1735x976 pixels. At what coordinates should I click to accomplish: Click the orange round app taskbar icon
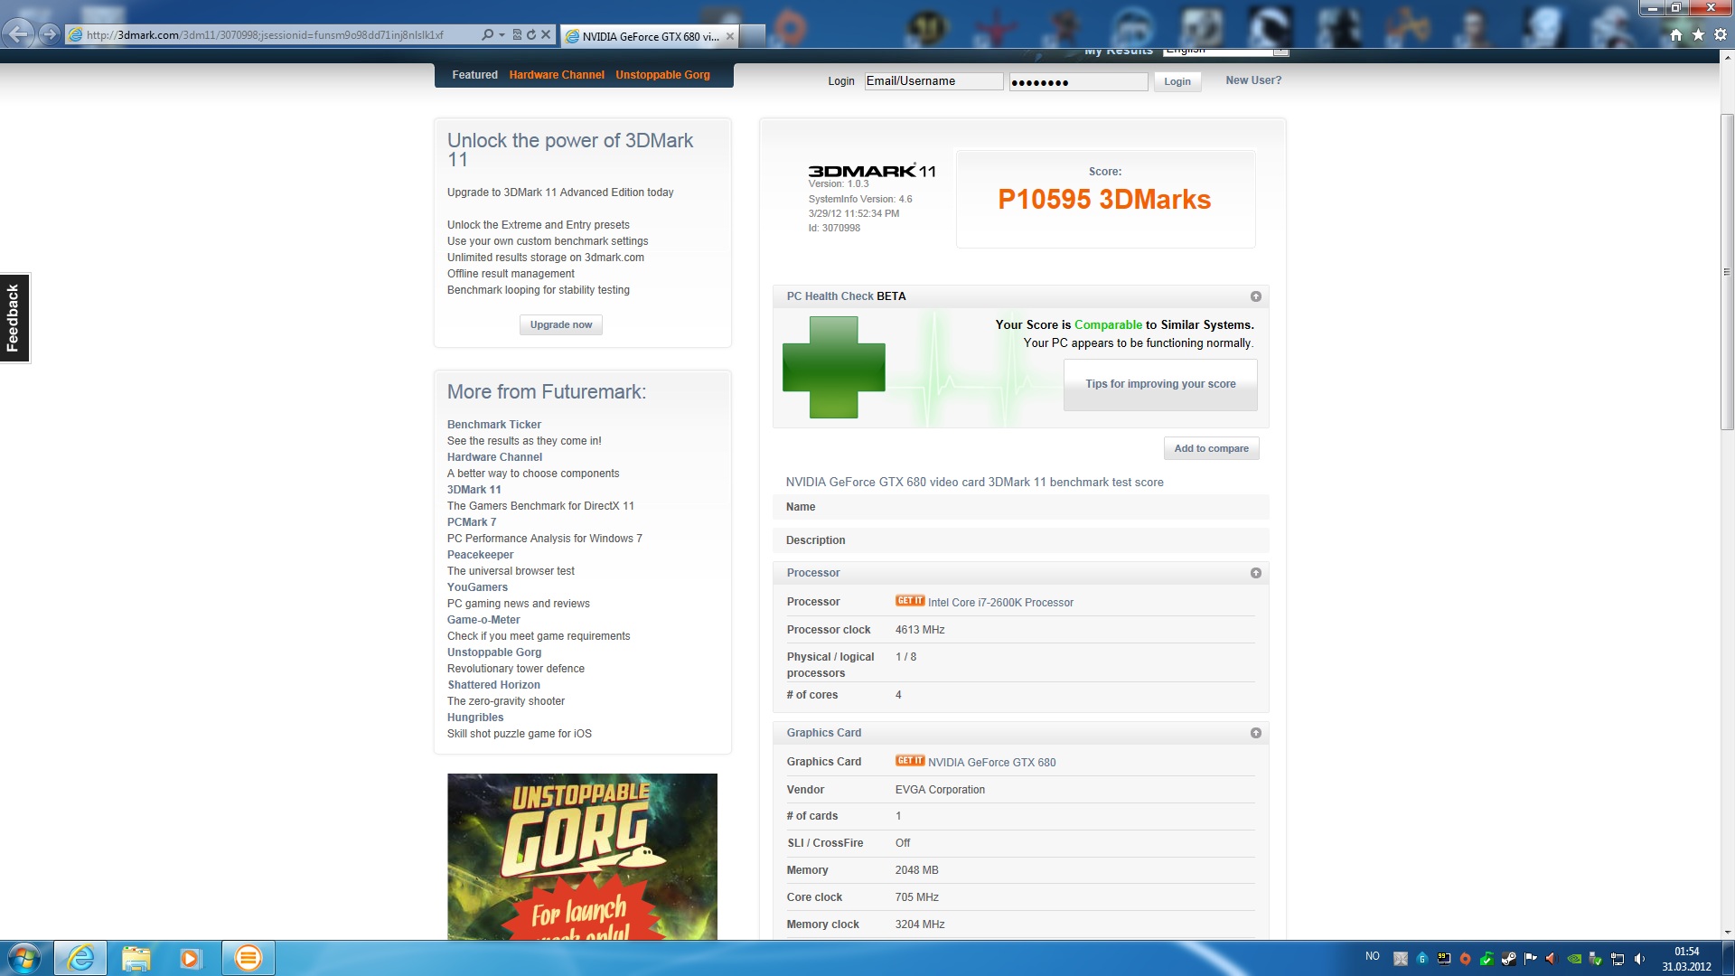248,958
